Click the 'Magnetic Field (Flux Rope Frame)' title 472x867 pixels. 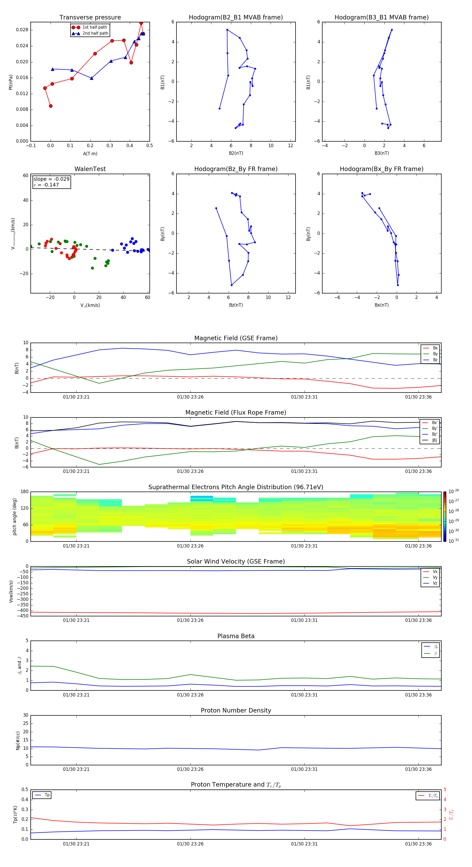(236, 413)
